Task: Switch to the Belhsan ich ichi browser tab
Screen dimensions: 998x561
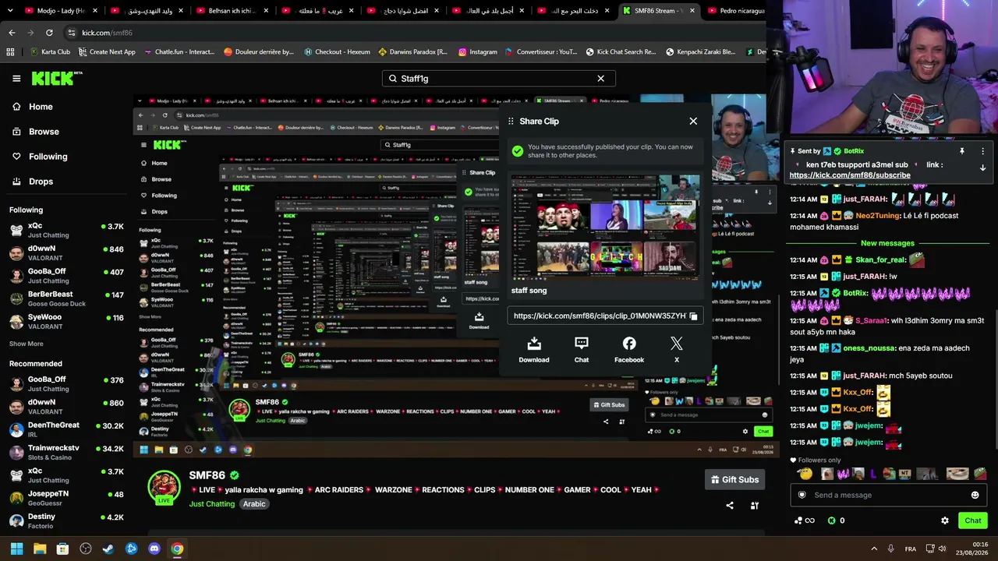Action: [231, 11]
